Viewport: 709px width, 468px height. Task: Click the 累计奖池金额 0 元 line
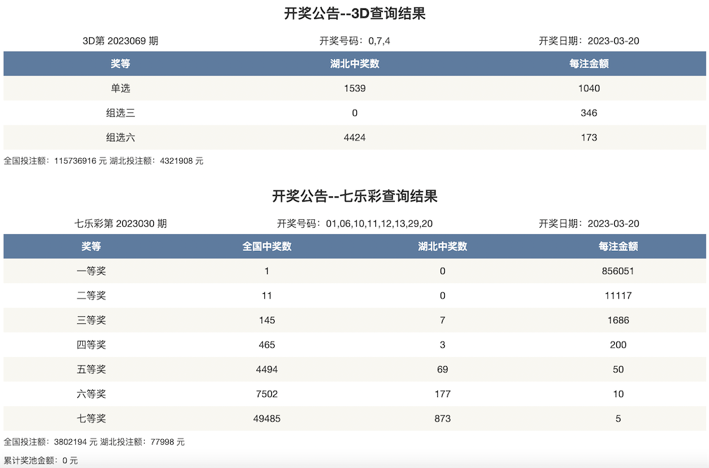point(41,461)
